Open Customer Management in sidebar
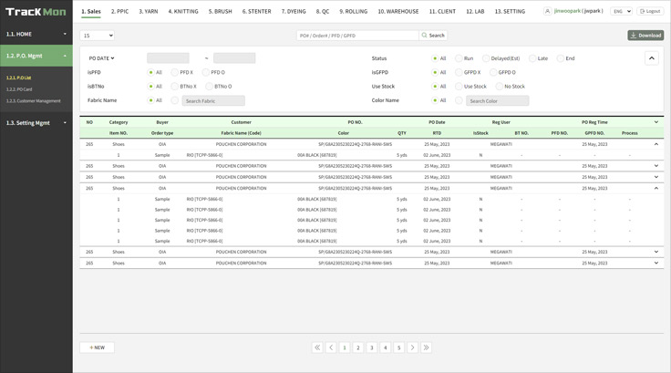The image size is (671, 373). point(34,100)
